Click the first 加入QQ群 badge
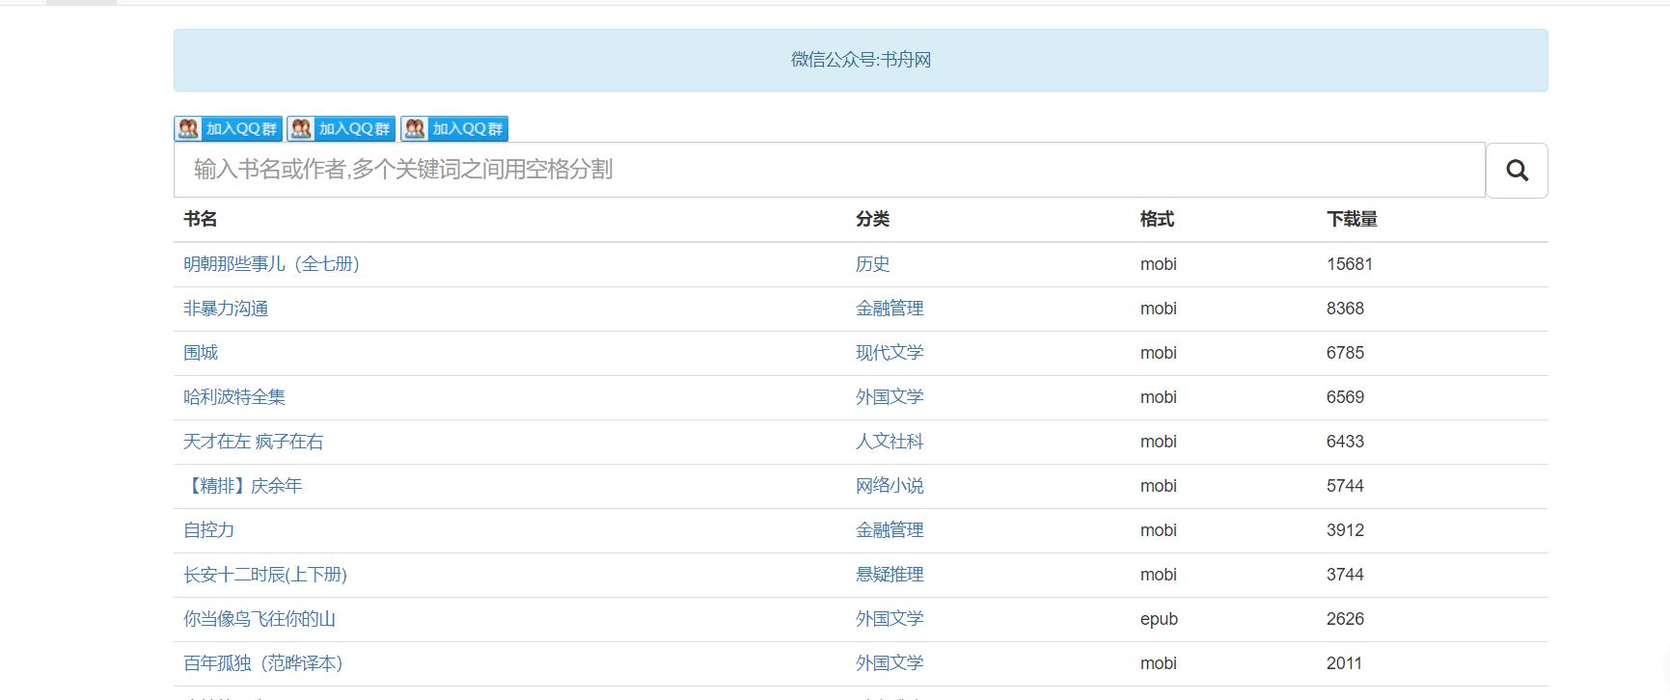This screenshot has height=700, width=1670. tap(228, 129)
